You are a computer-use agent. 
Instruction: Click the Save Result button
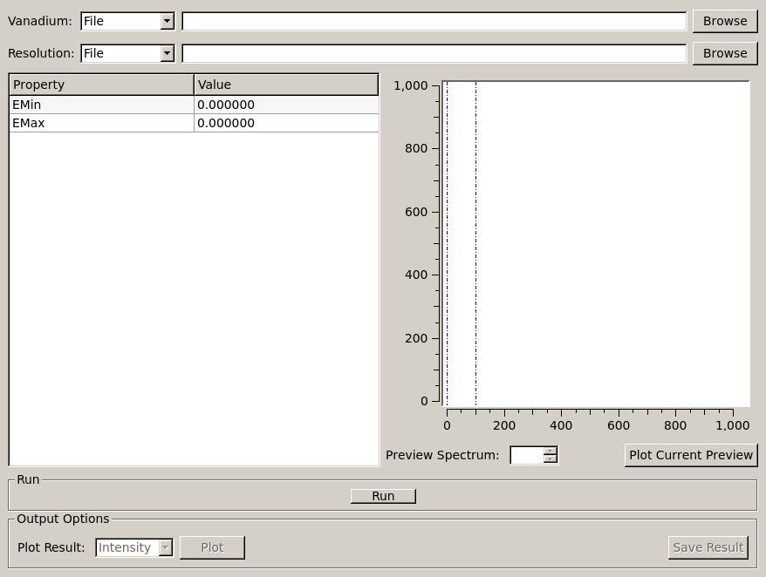click(x=708, y=547)
